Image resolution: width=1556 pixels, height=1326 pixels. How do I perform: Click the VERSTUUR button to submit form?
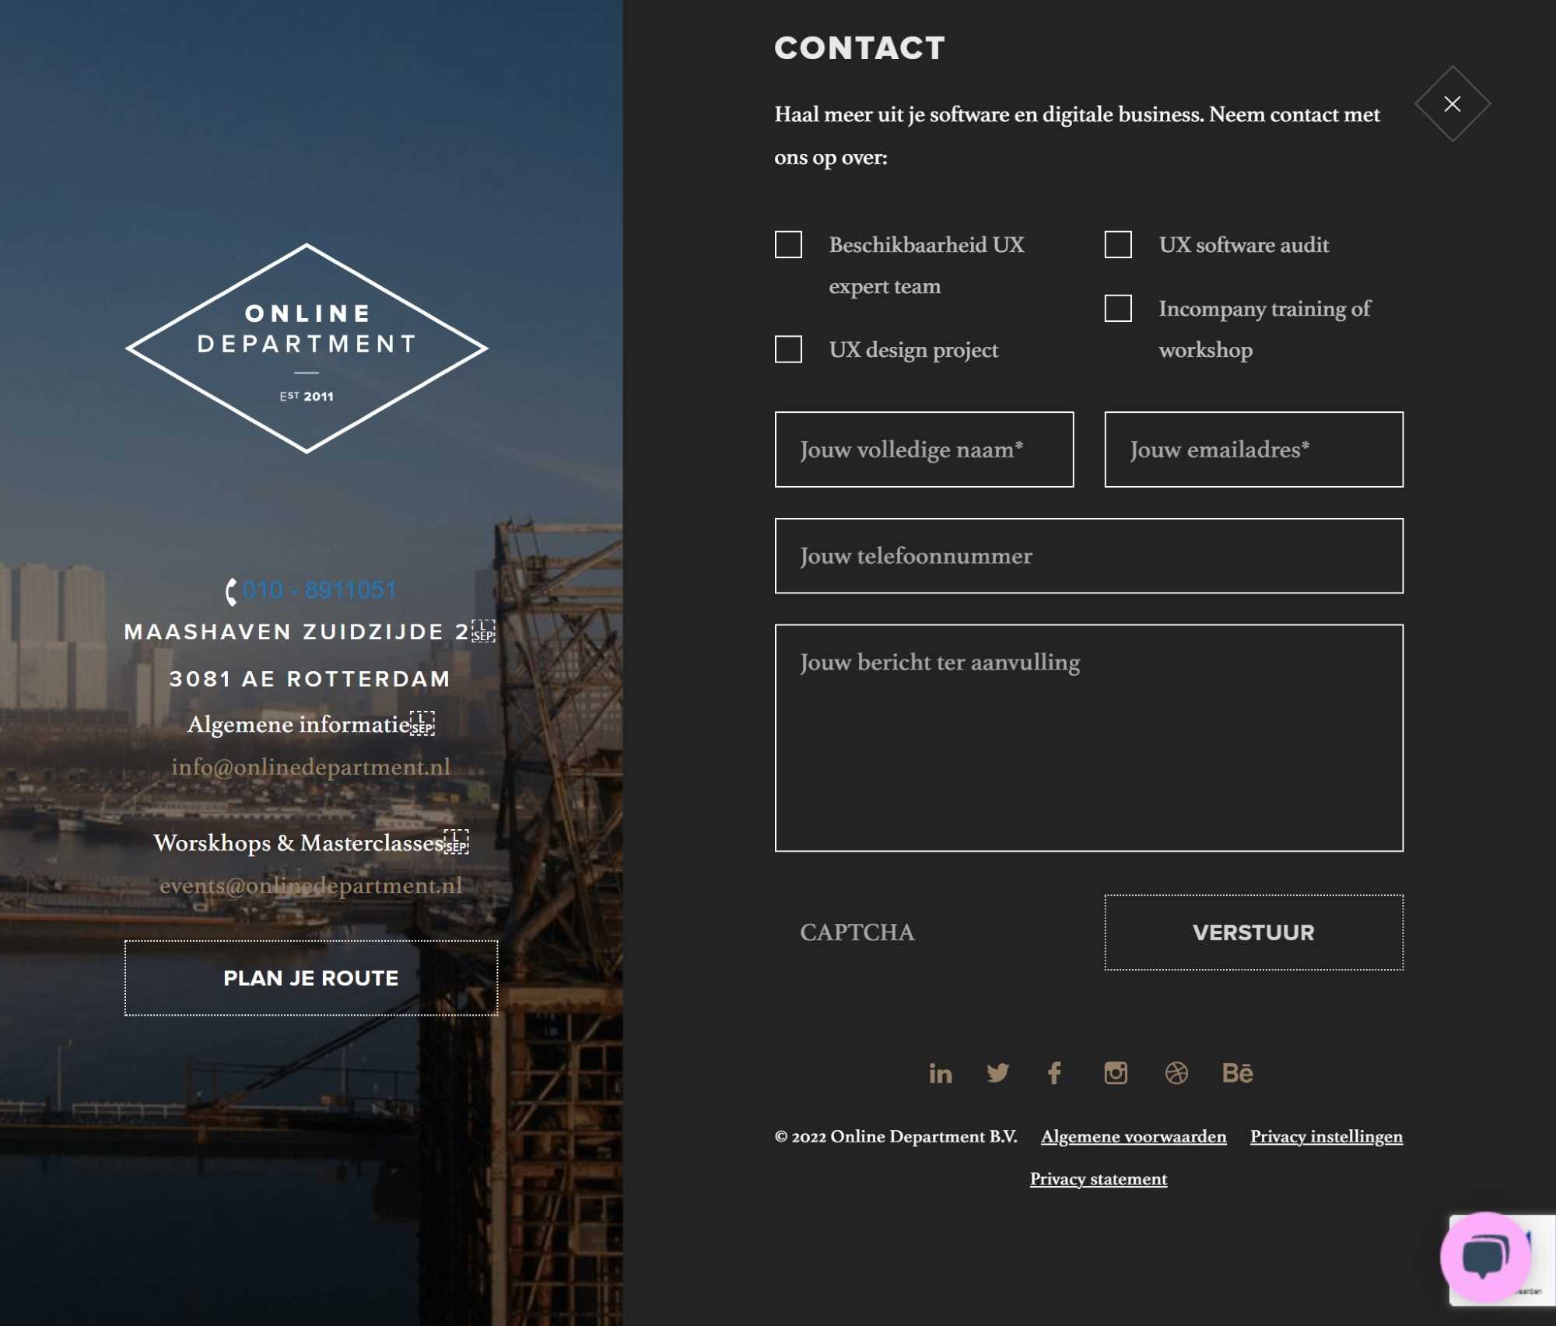point(1253,932)
